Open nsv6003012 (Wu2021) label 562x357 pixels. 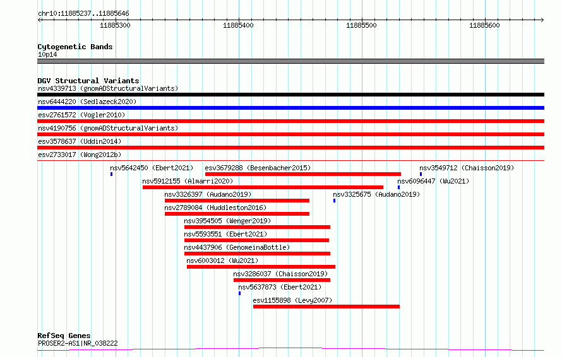(x=222, y=260)
